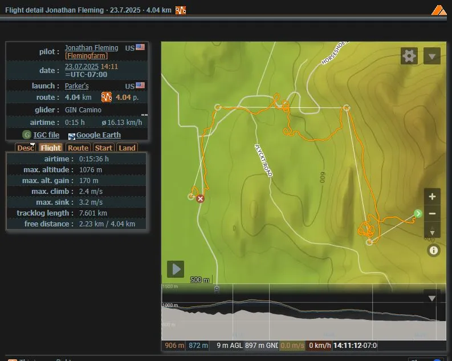
Task: Open the map settings gear
Action: pyautogui.click(x=409, y=56)
